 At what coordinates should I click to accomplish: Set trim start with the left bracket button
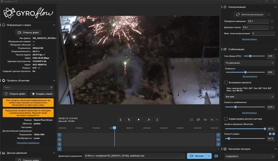121,120
